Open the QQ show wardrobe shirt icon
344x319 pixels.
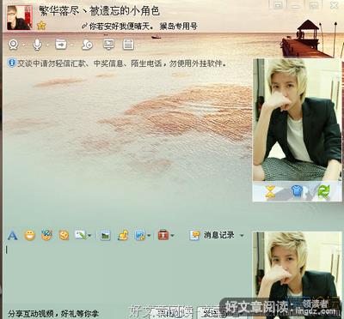[298, 191]
